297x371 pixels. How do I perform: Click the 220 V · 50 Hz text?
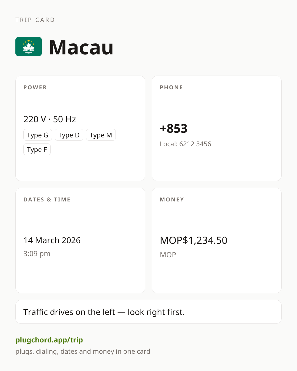[x=50, y=119]
